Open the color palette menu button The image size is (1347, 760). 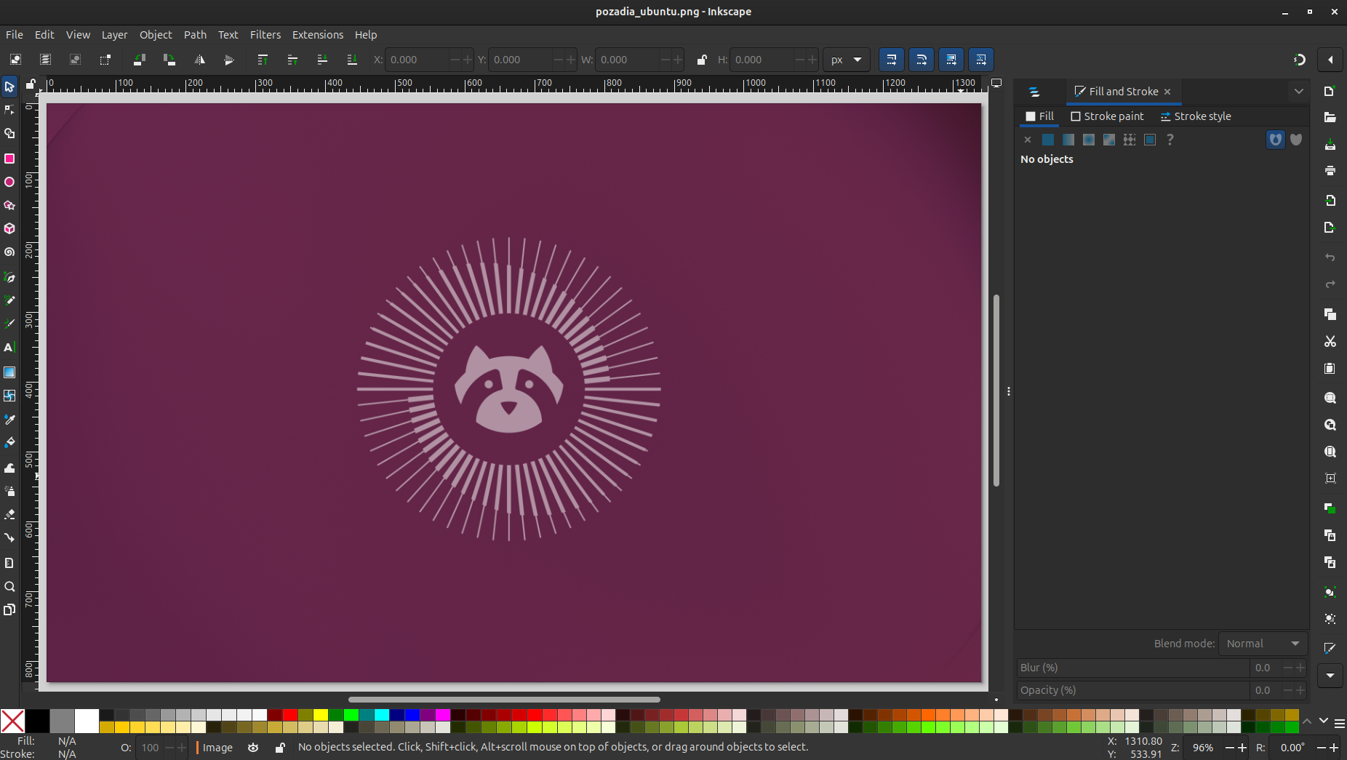tap(1339, 723)
